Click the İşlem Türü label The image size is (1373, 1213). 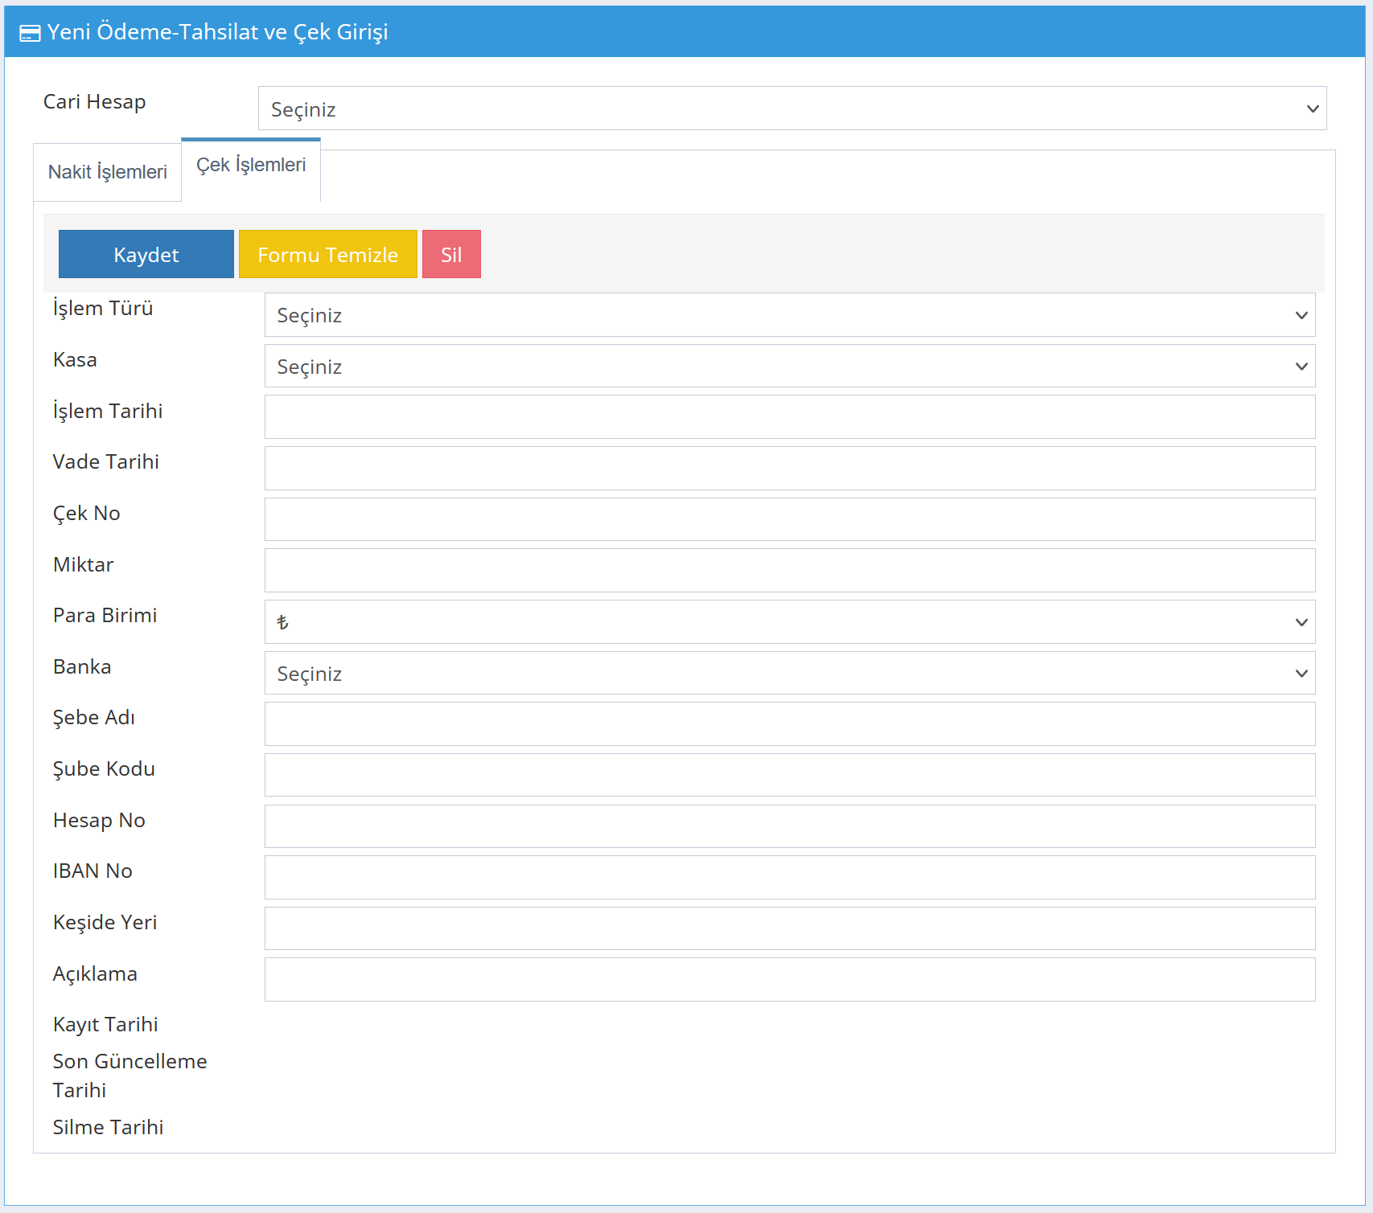(103, 309)
